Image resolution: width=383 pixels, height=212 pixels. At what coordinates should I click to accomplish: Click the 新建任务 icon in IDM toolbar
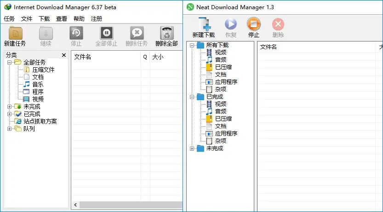(15, 33)
